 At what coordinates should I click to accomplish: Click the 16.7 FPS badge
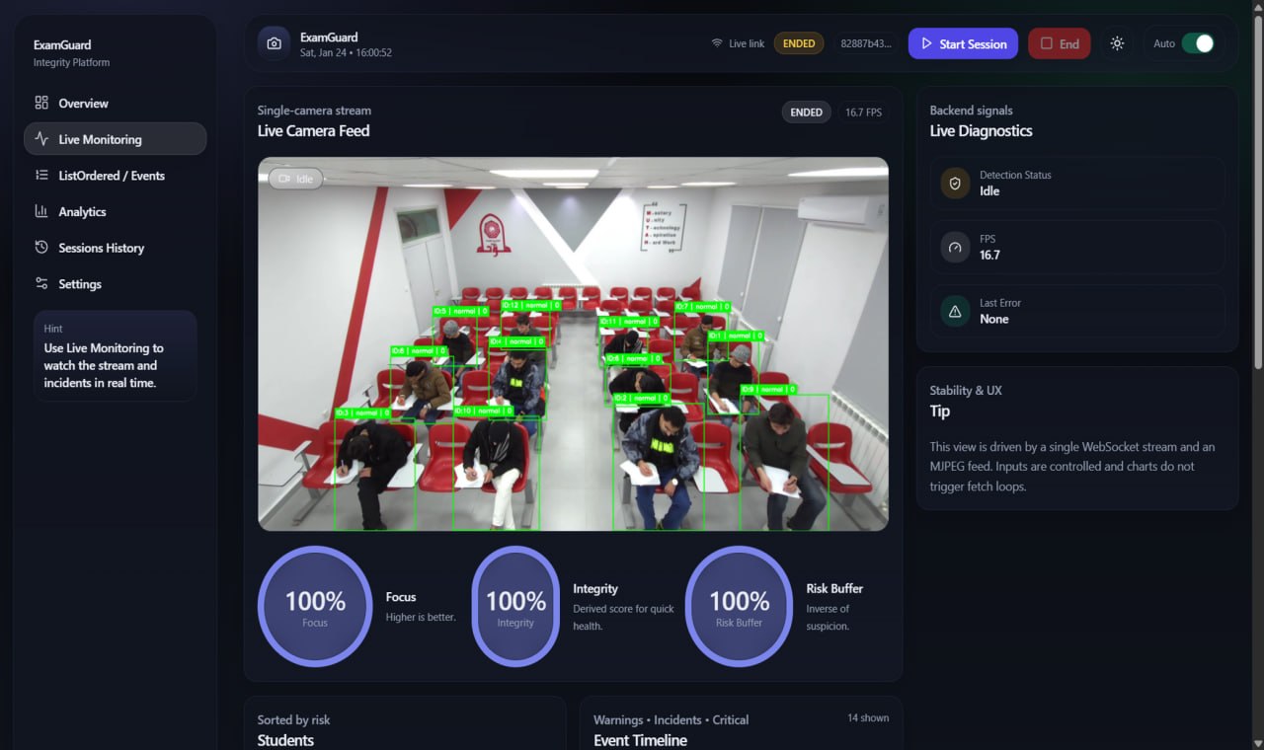pyautogui.click(x=863, y=112)
